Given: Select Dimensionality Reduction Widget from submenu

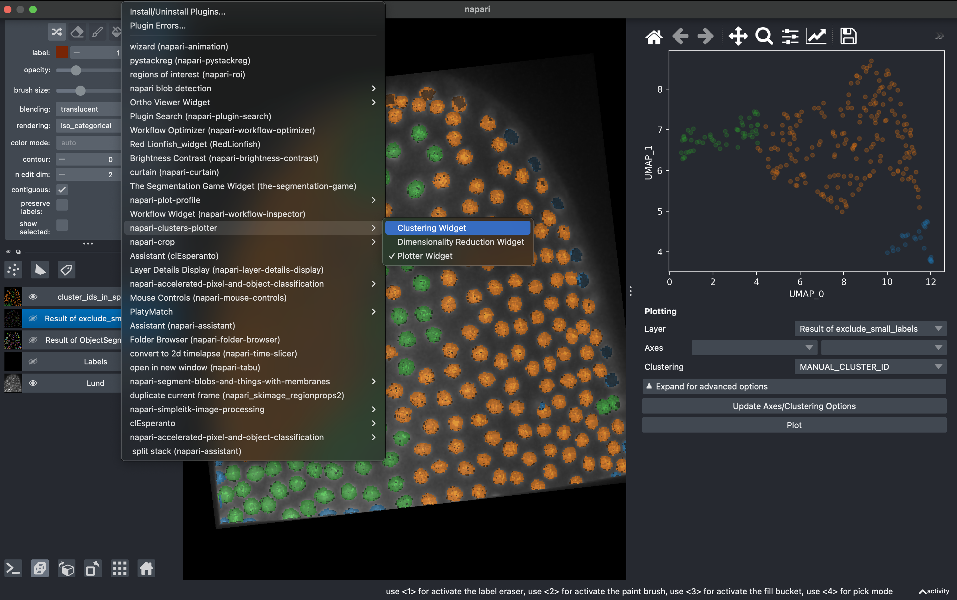Looking at the screenshot, I should (460, 242).
